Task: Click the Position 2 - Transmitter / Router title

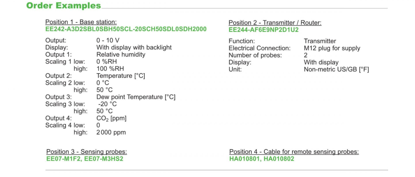Action: 275,23
